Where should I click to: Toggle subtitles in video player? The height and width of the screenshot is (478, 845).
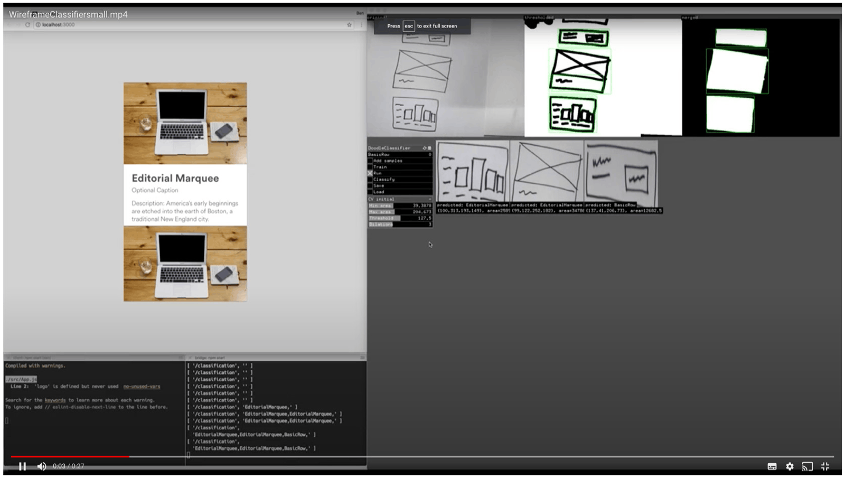click(772, 466)
